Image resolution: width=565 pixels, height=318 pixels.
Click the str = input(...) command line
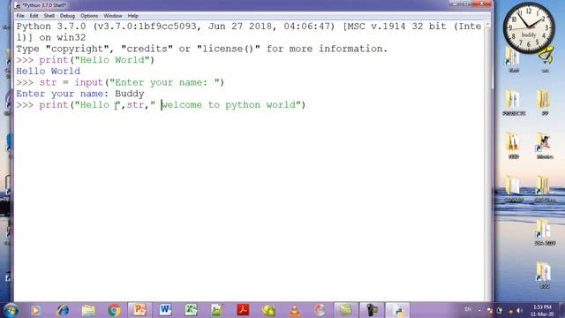[x=120, y=82]
